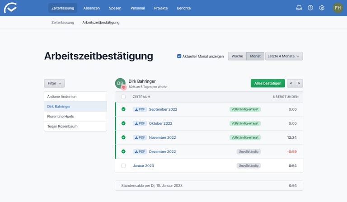Open Januar 2023 period link

pos(143,166)
